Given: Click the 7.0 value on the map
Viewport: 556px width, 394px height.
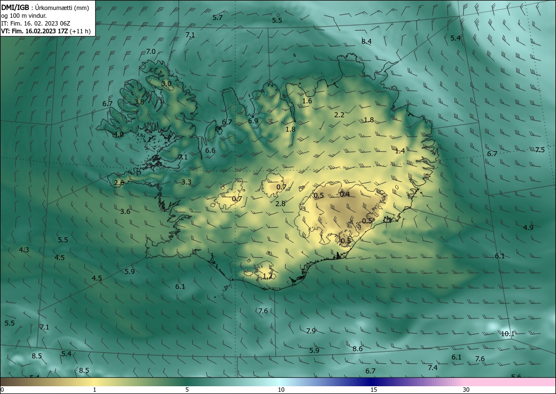Looking at the screenshot, I should click(x=151, y=51).
